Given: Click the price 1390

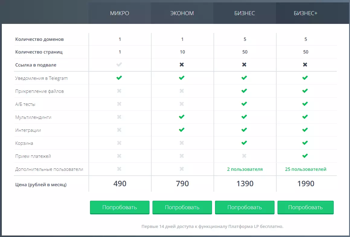Looking at the screenshot, I should tap(245, 183).
